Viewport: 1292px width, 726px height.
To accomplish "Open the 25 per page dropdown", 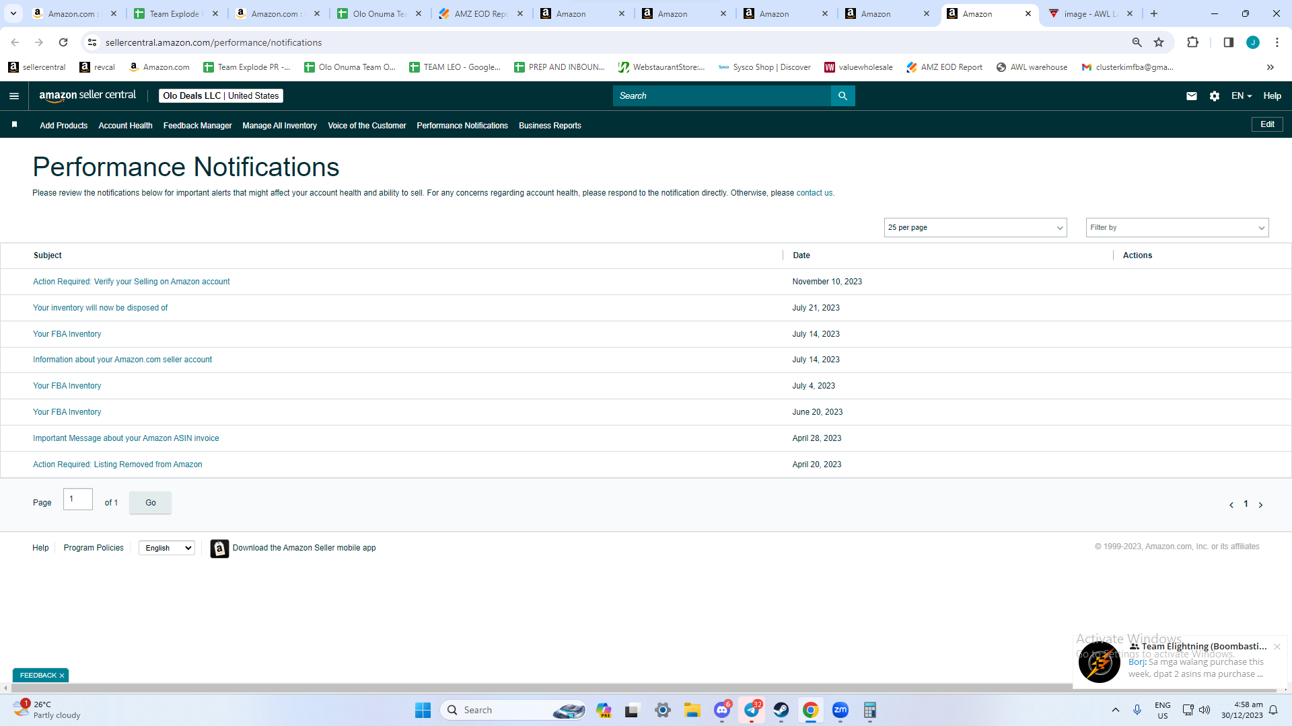I will click(975, 228).
